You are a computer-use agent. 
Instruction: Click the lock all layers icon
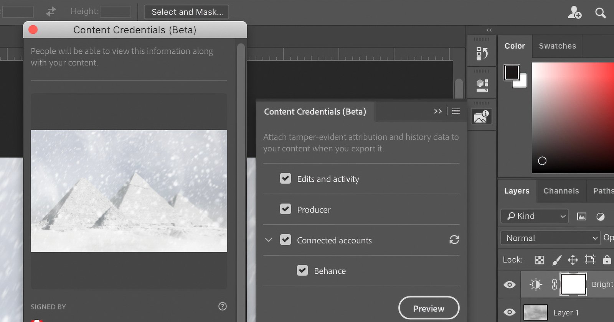pos(607,260)
